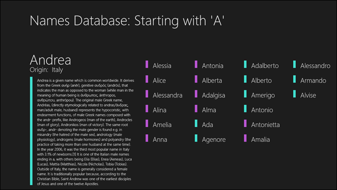Viewport: 337px width, 190px height.
Task: Click the purple marker beside Antonietta
Action: 245,123
